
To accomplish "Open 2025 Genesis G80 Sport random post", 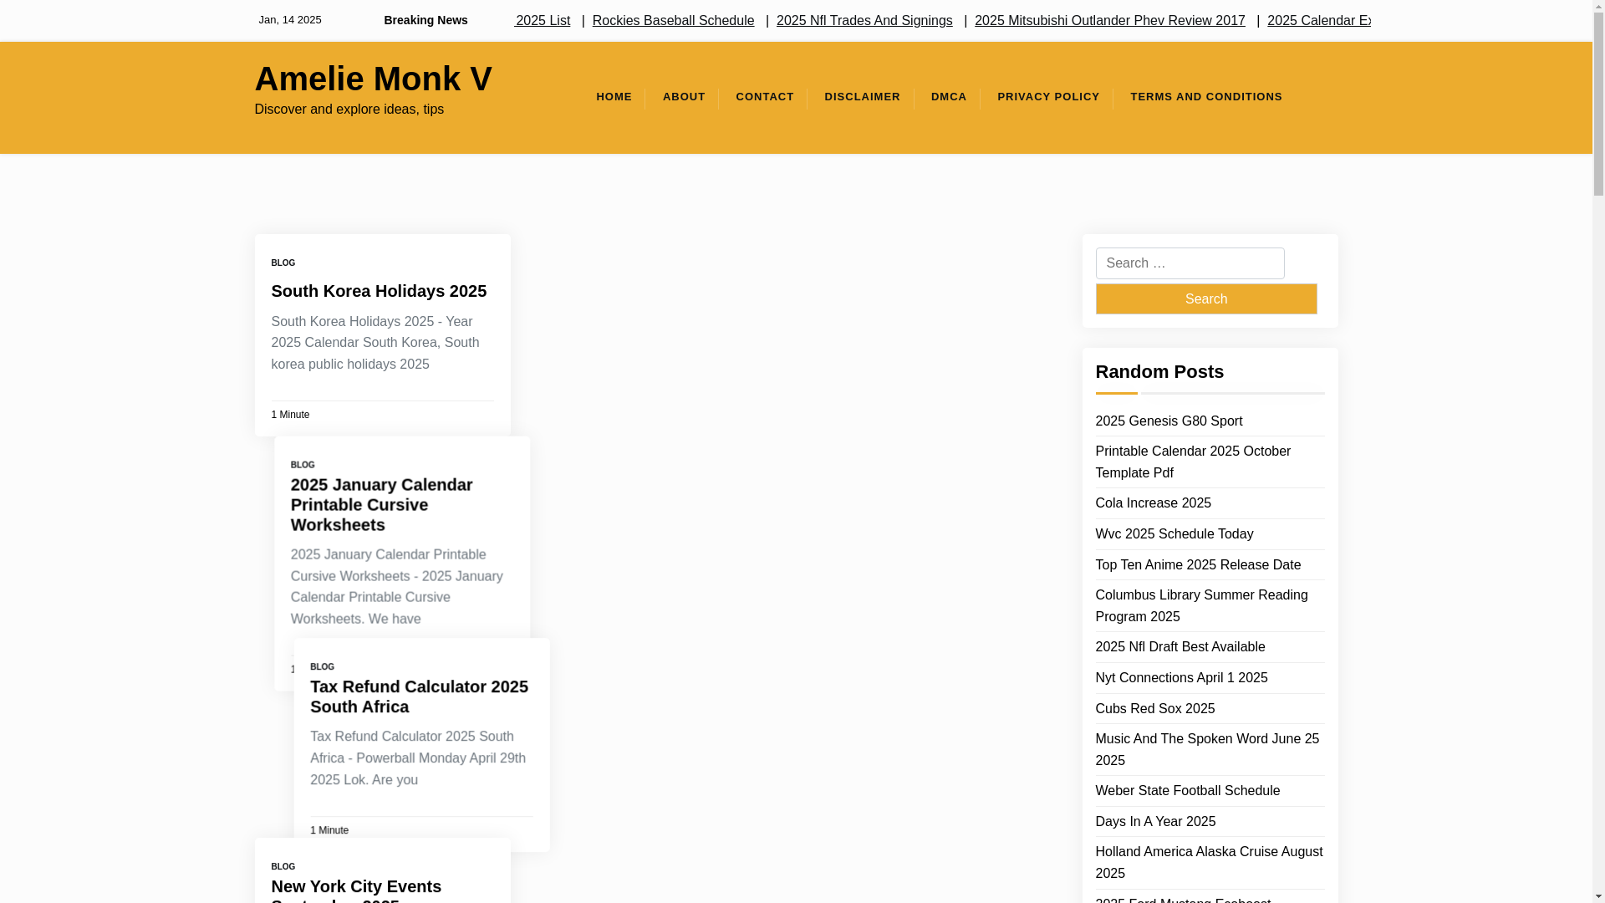I will click(x=1168, y=421).
